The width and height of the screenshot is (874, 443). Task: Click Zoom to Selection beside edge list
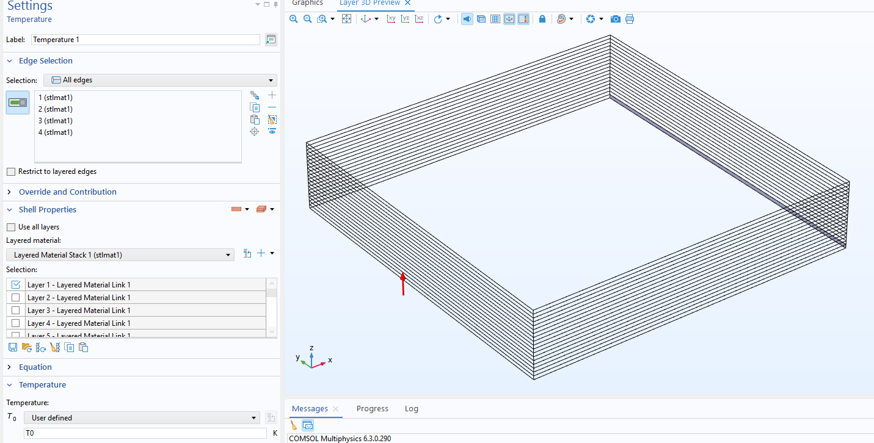coord(255,132)
